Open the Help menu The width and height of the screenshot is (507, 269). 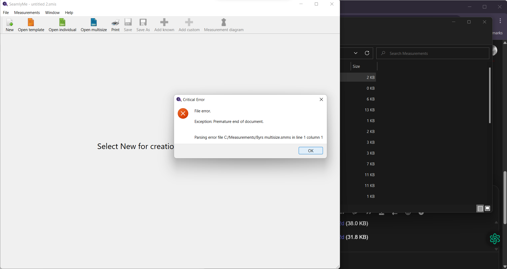tap(69, 13)
